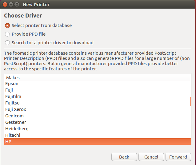Click the makes list scrollbar thumb
The image size is (196, 165).
tap(191, 101)
